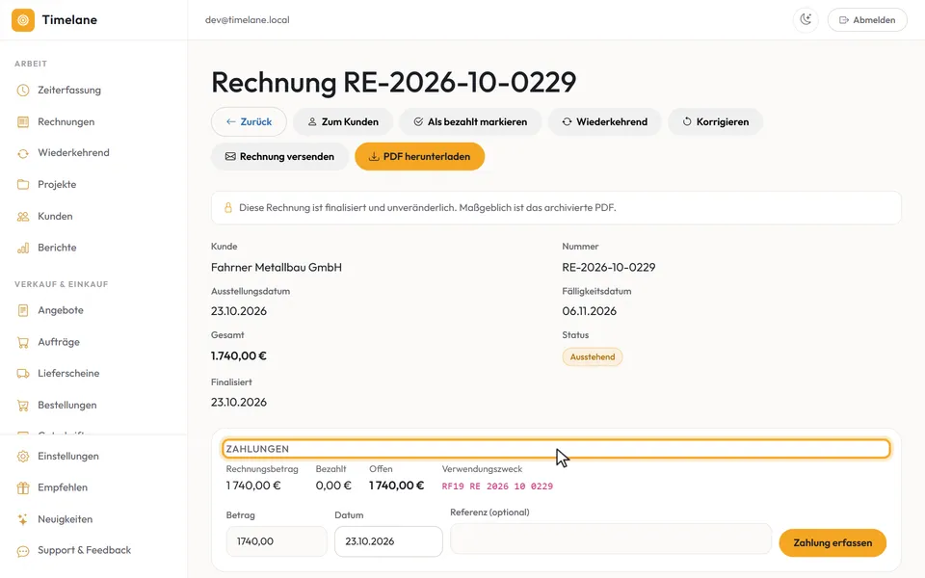Click the chat bubble icon beside Support
This screenshot has height=578, width=925.
[x=23, y=551]
